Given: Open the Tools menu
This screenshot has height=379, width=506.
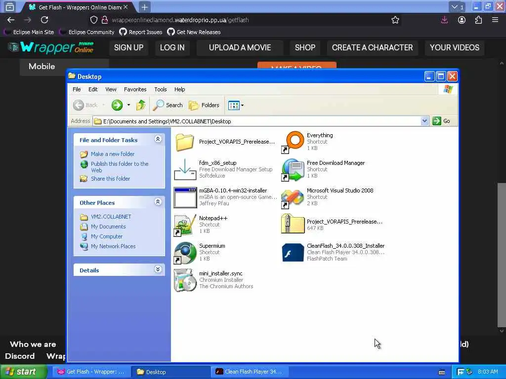Looking at the screenshot, I should (161, 89).
